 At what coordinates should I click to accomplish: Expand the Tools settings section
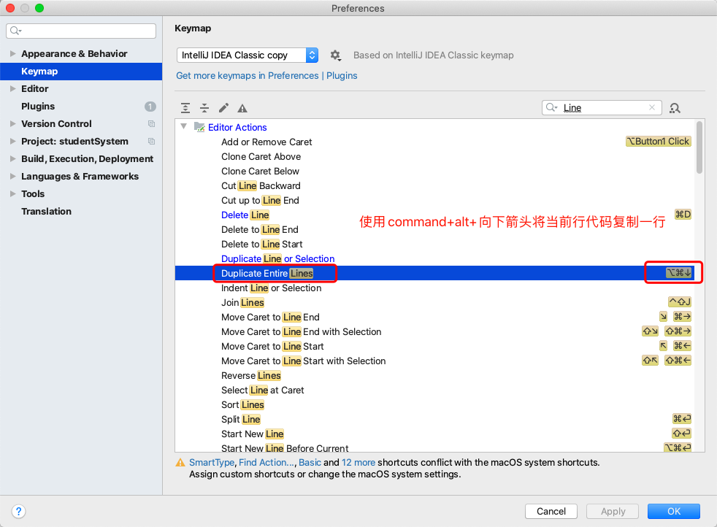point(13,194)
